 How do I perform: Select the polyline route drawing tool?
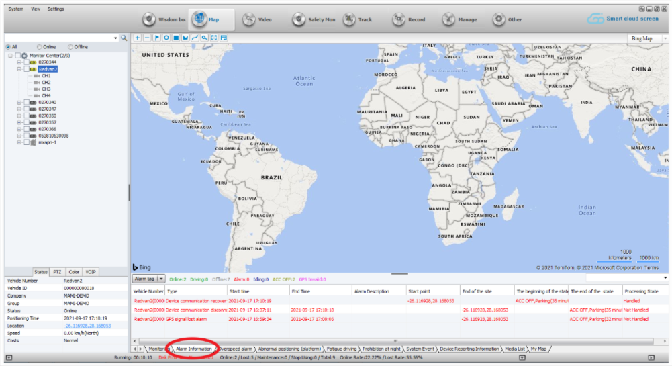point(195,38)
